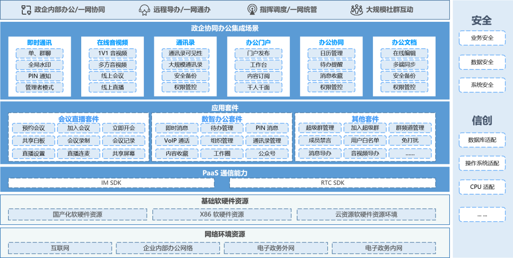
Task: Open 在线编辑 under 办公文档
Action: [404, 53]
